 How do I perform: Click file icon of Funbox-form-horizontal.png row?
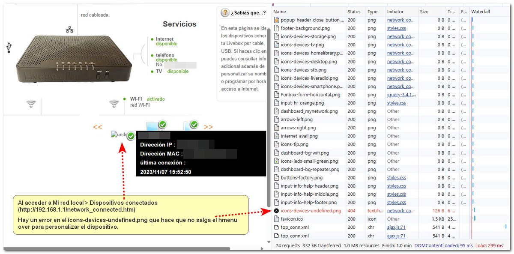tap(276, 95)
